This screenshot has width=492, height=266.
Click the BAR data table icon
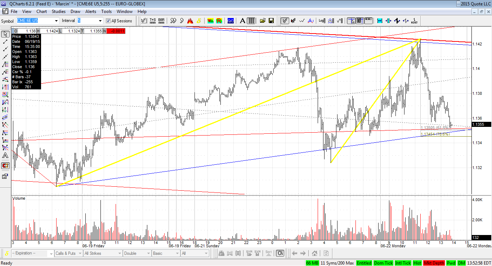point(161,21)
